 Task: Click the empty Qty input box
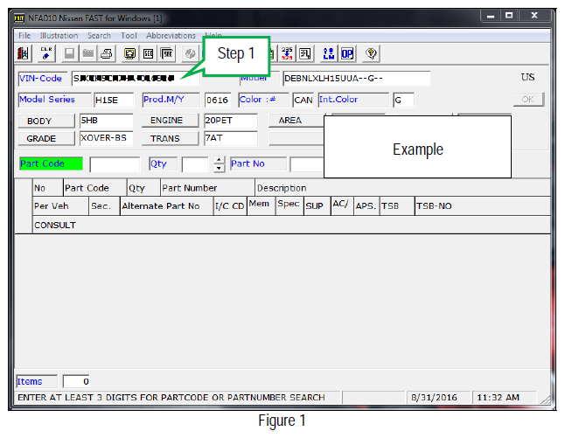(x=195, y=164)
